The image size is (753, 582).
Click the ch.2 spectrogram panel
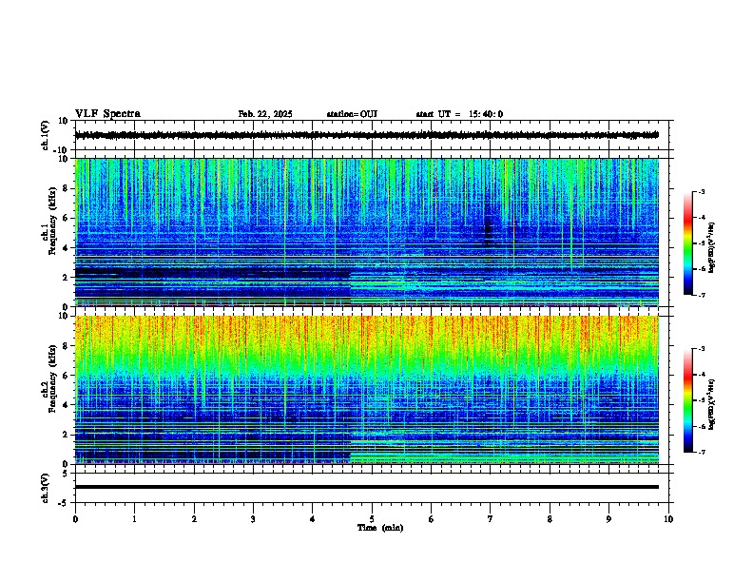coord(367,390)
